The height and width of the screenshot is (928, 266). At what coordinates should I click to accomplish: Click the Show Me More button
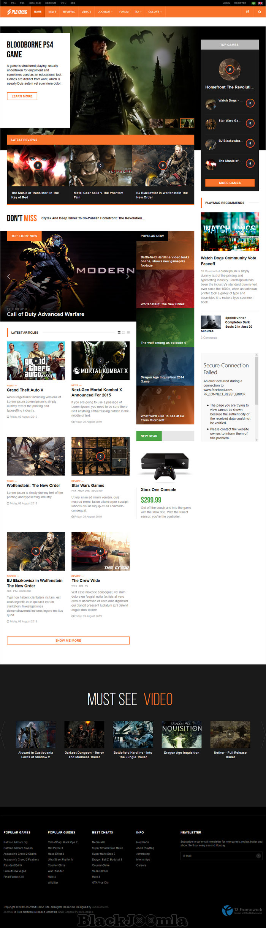[68, 641]
